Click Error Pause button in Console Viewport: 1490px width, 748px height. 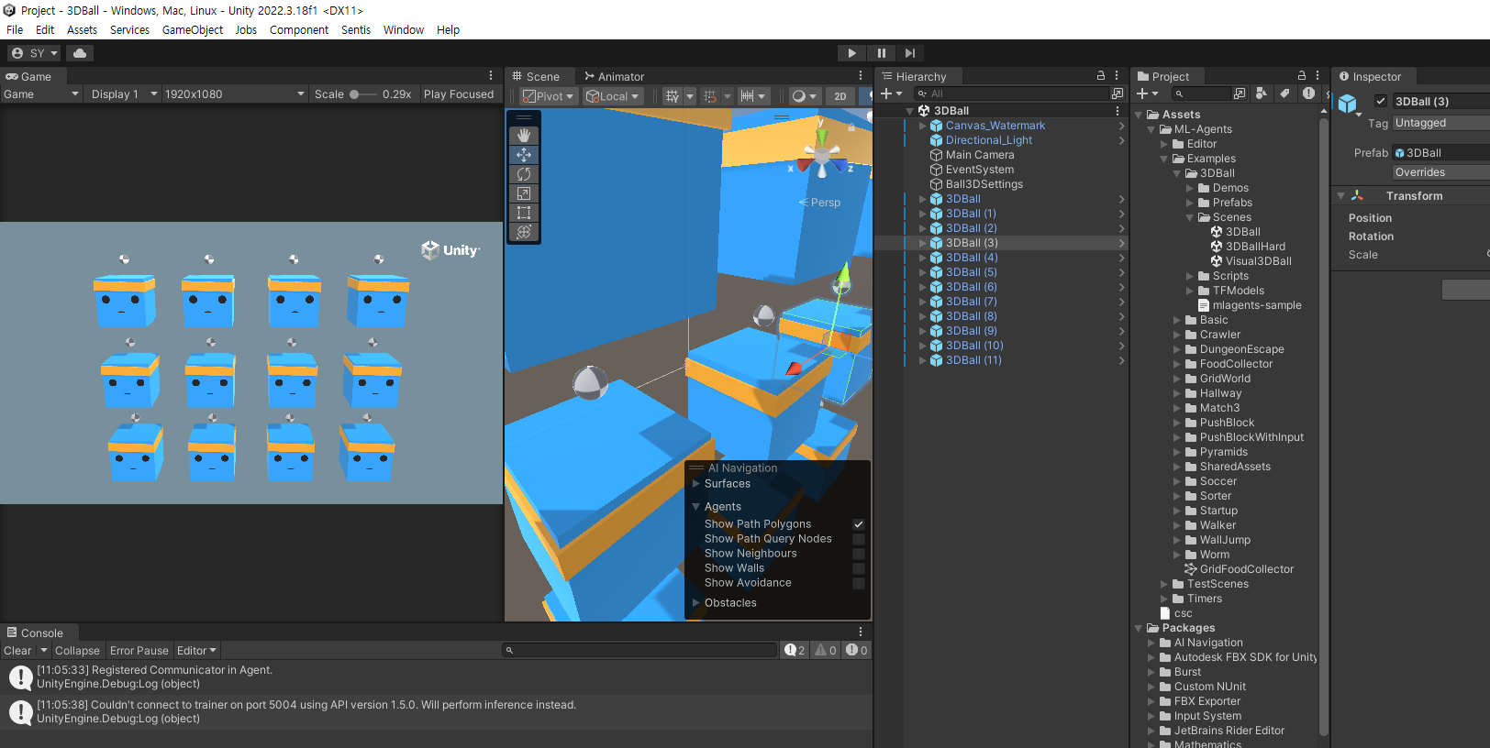tap(139, 650)
